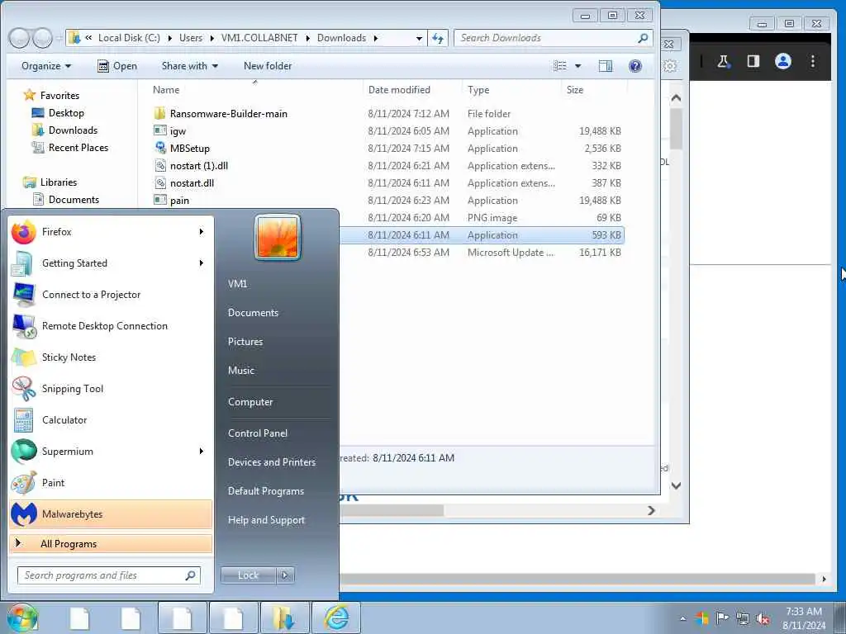Open the Action Center flag icon
Image resolution: width=846 pixels, height=634 pixels.
(x=722, y=617)
